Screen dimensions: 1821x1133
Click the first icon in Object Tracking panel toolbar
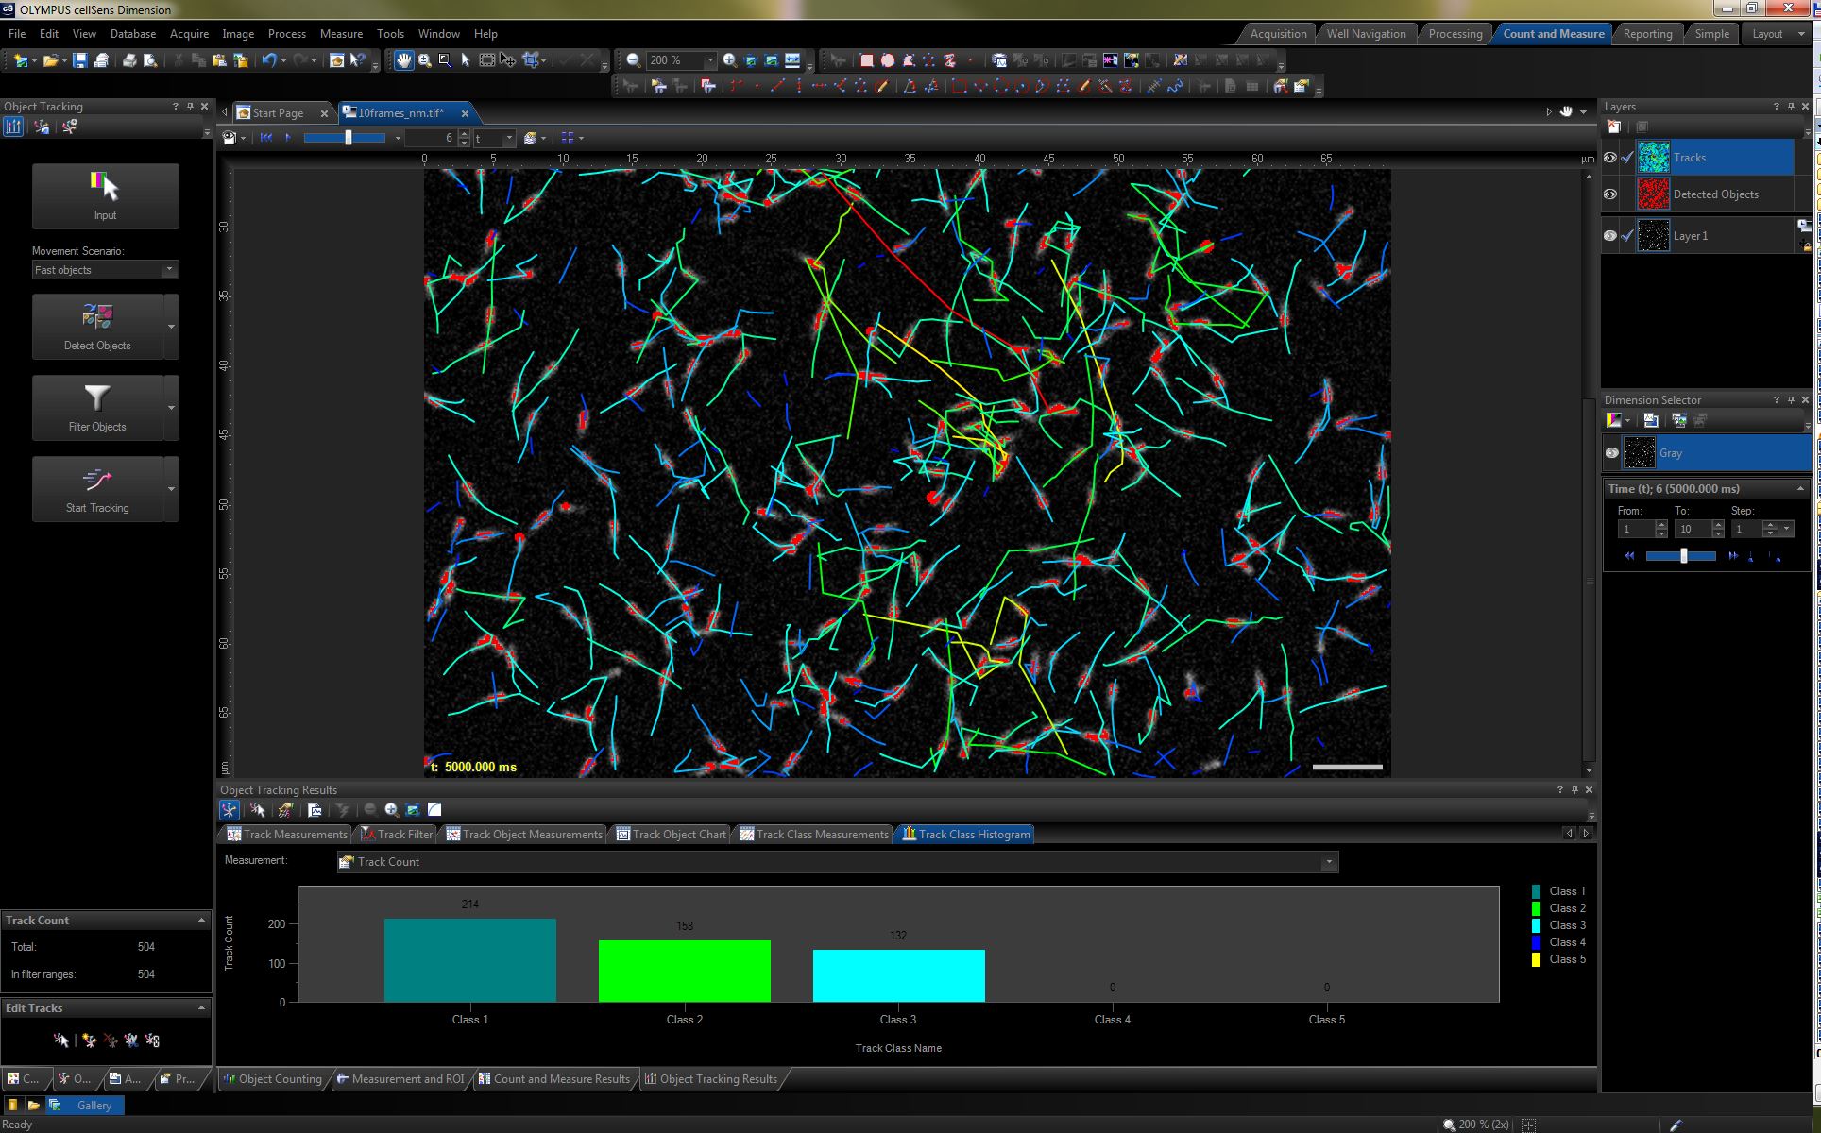tap(13, 127)
